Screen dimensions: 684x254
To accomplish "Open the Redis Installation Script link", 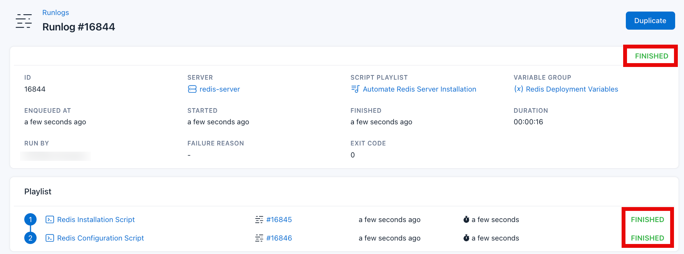I will coord(96,220).
